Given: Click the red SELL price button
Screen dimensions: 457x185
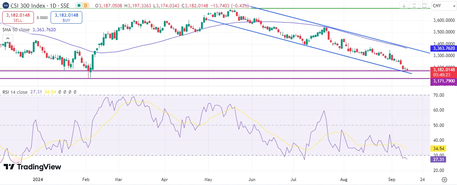Looking at the screenshot, I should pos(18,17).
